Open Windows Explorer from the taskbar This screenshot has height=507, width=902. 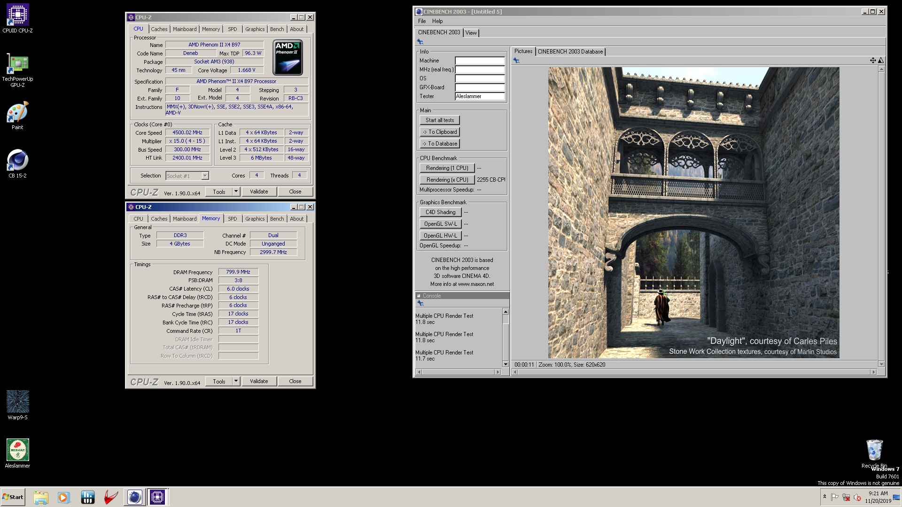point(41,497)
